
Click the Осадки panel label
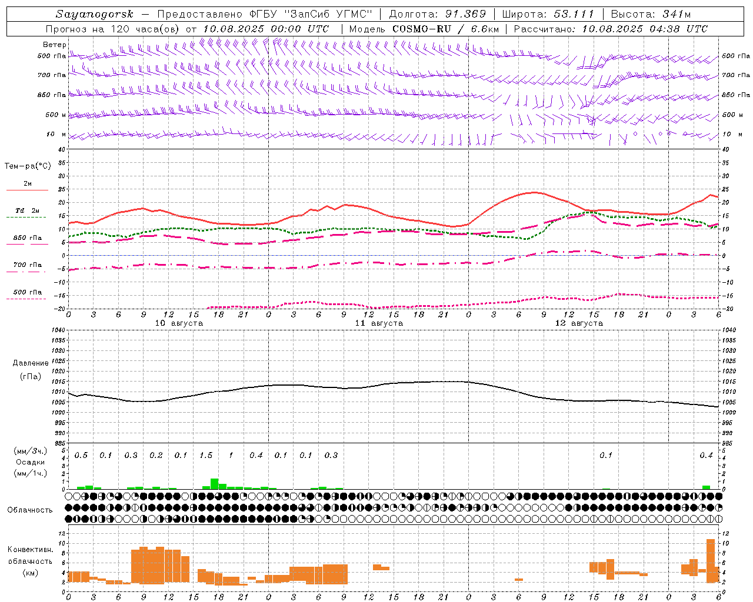[x=31, y=462]
